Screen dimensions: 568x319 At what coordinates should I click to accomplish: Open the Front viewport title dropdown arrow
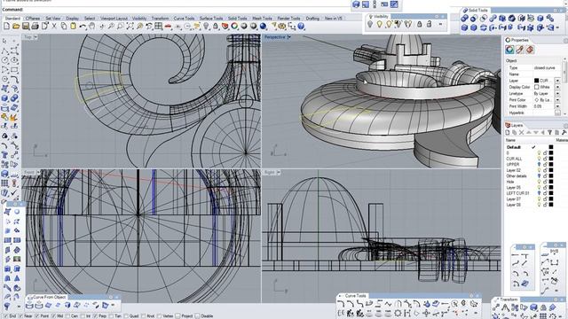click(37, 173)
